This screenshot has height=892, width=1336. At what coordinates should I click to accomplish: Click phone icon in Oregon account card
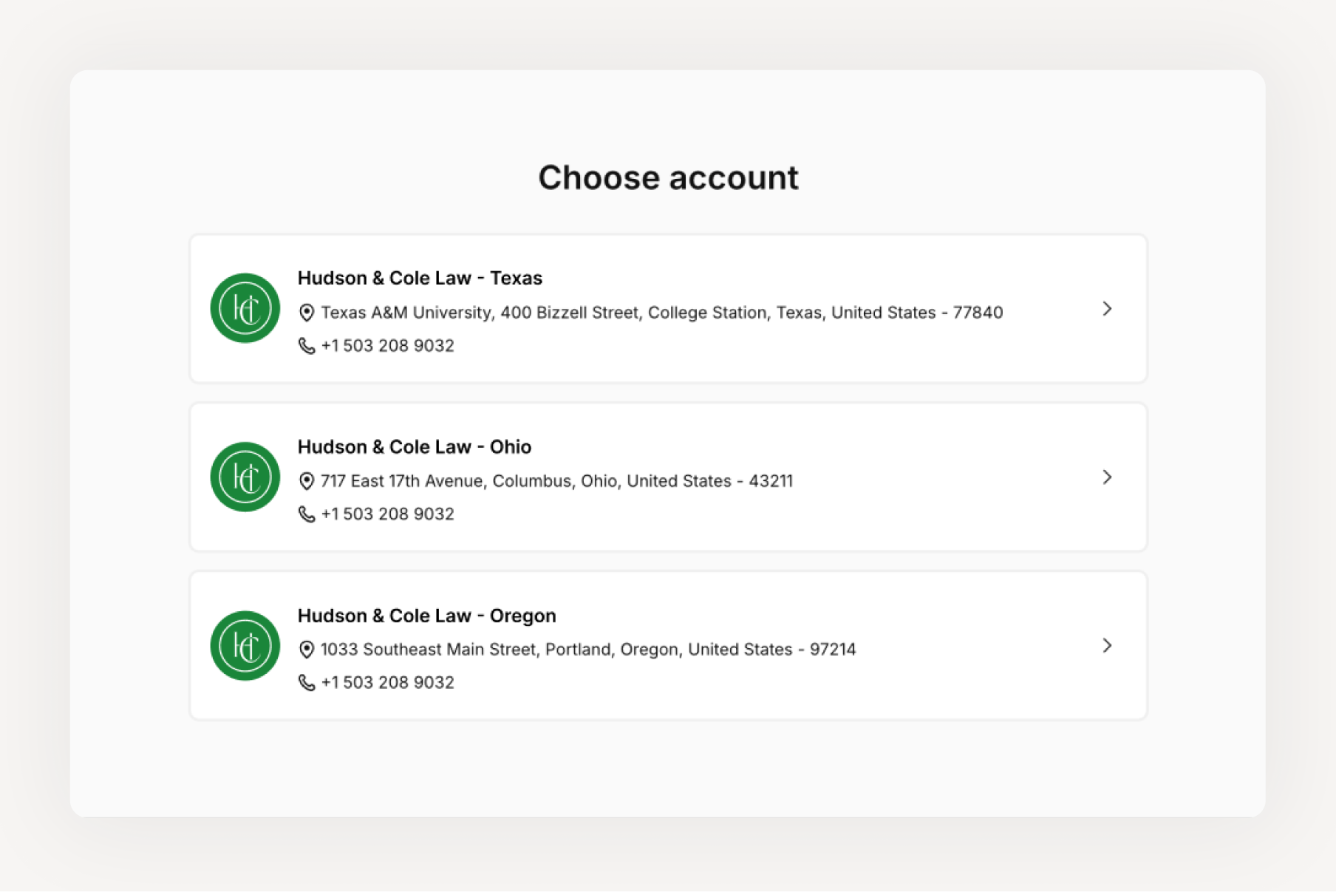tap(307, 683)
